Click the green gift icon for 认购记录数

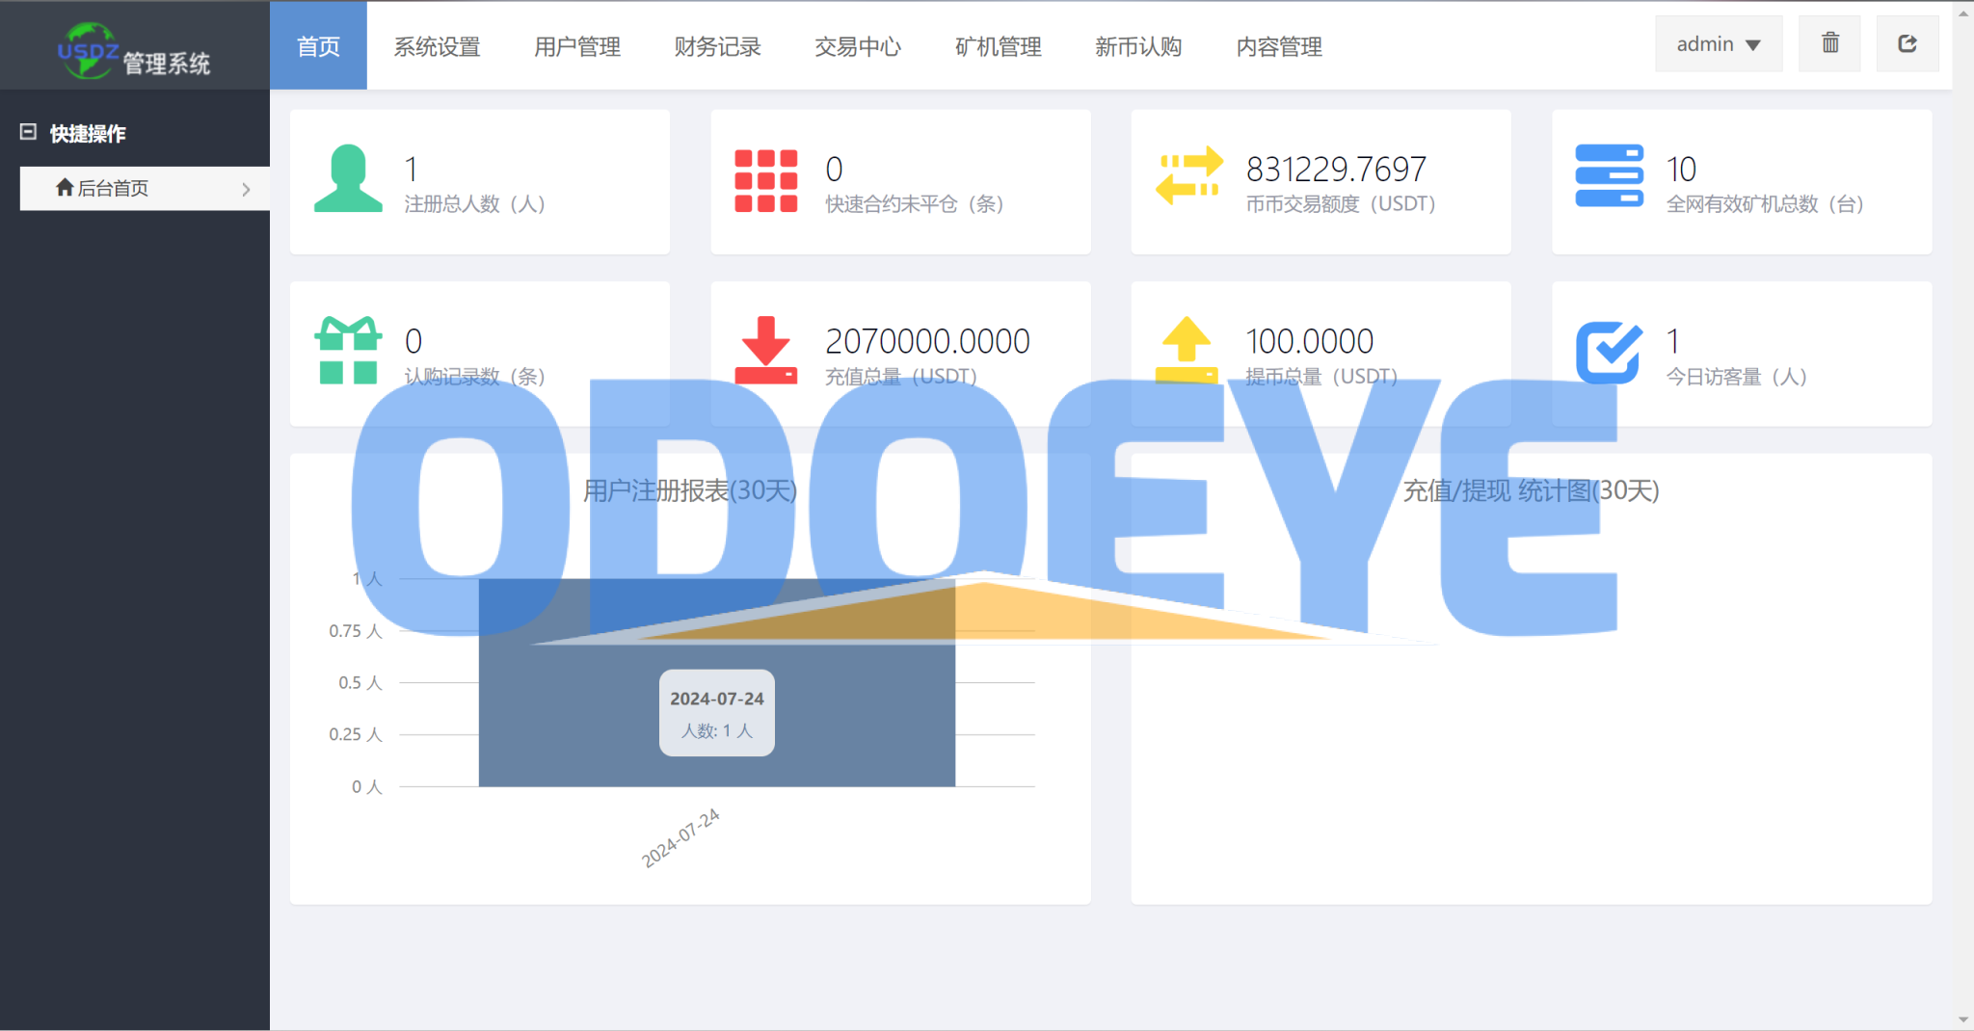[x=348, y=351]
